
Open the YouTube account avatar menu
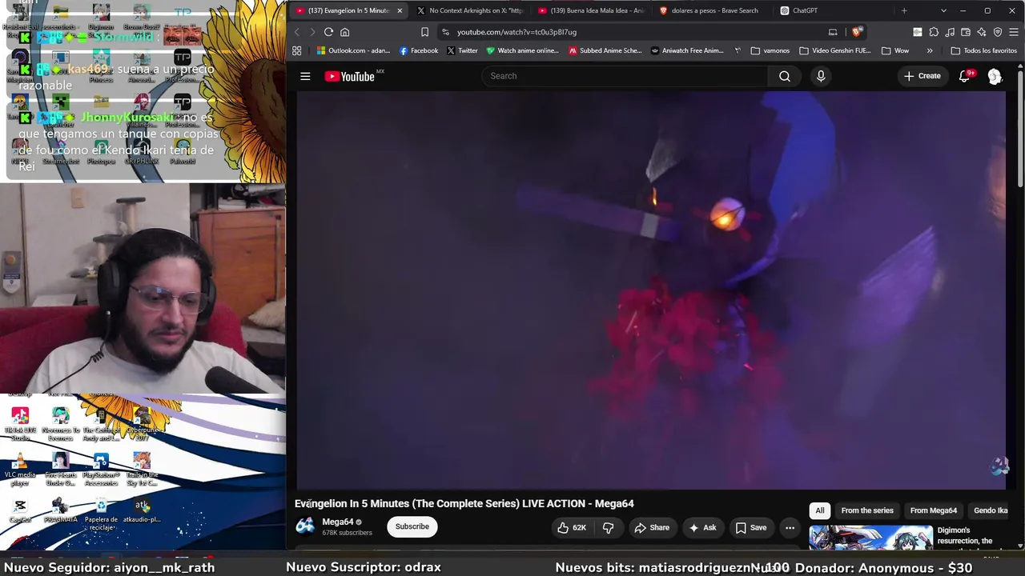[995, 76]
